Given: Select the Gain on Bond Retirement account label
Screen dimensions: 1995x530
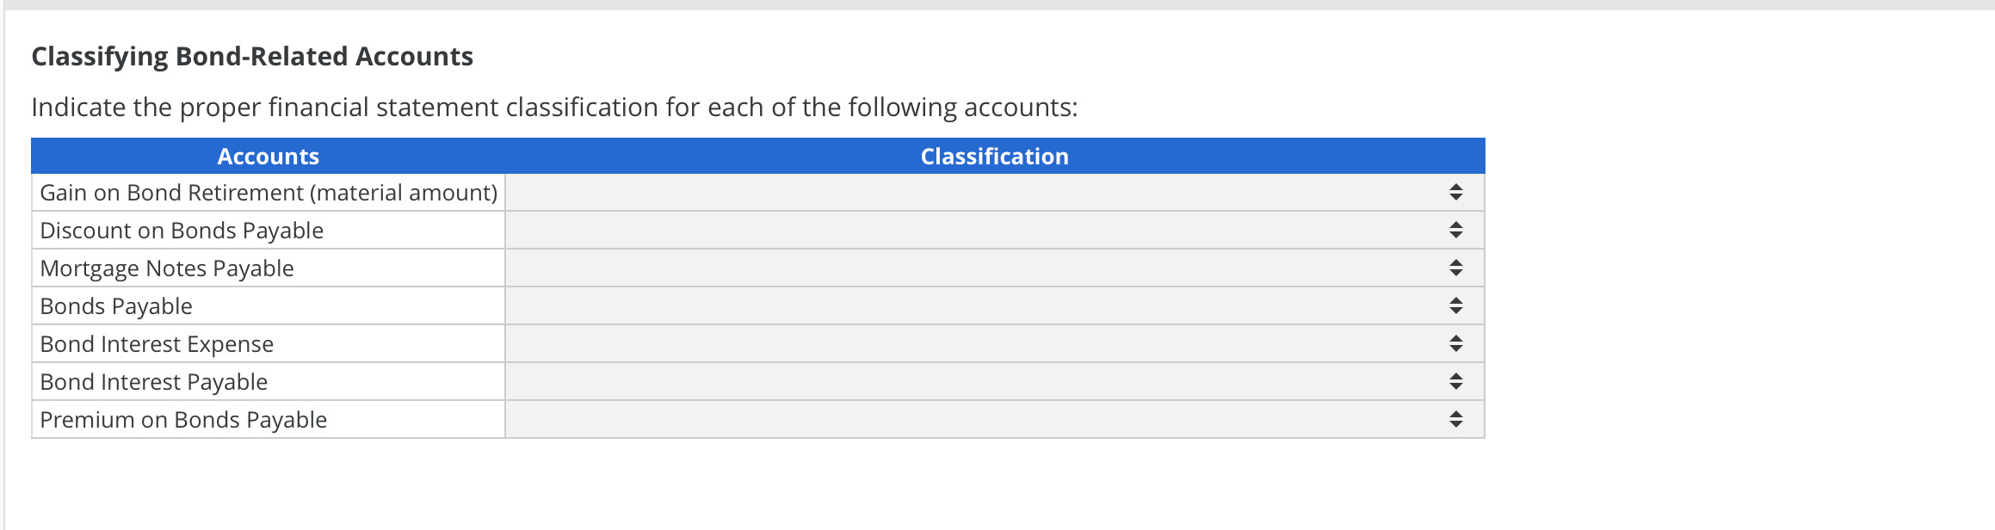Looking at the screenshot, I should [x=269, y=192].
